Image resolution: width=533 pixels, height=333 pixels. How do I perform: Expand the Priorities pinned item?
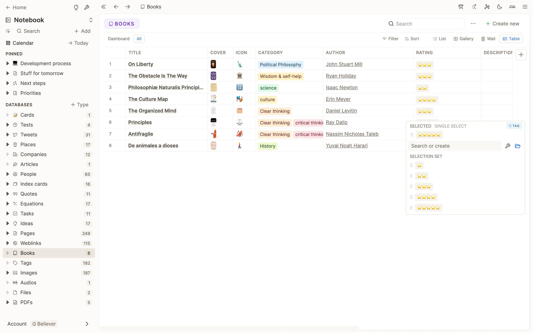(x=7, y=93)
